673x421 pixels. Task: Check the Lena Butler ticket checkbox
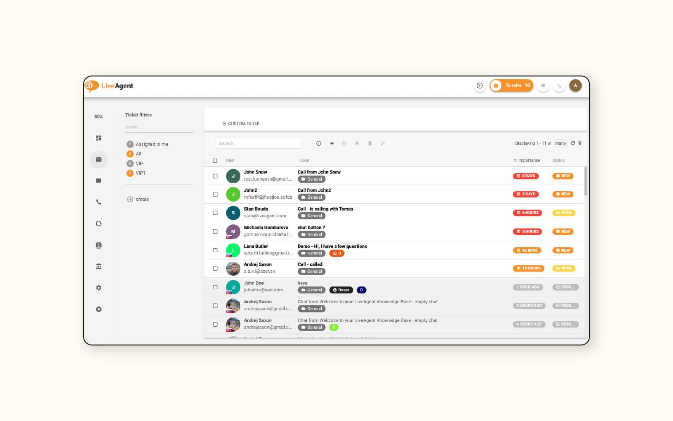pyautogui.click(x=215, y=250)
